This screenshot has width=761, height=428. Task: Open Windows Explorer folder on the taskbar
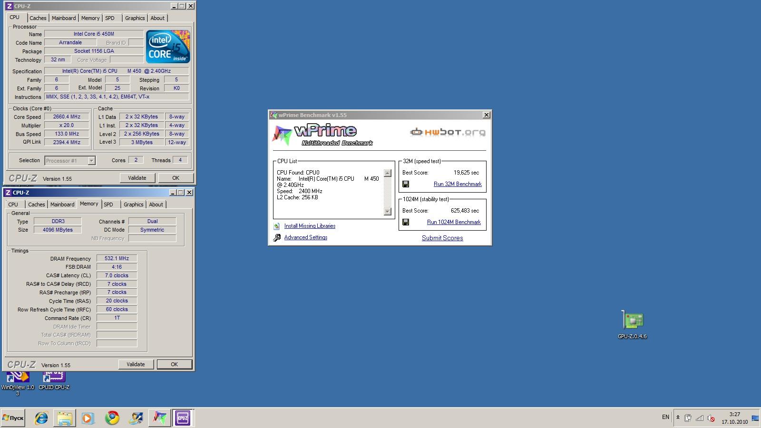pyautogui.click(x=65, y=418)
